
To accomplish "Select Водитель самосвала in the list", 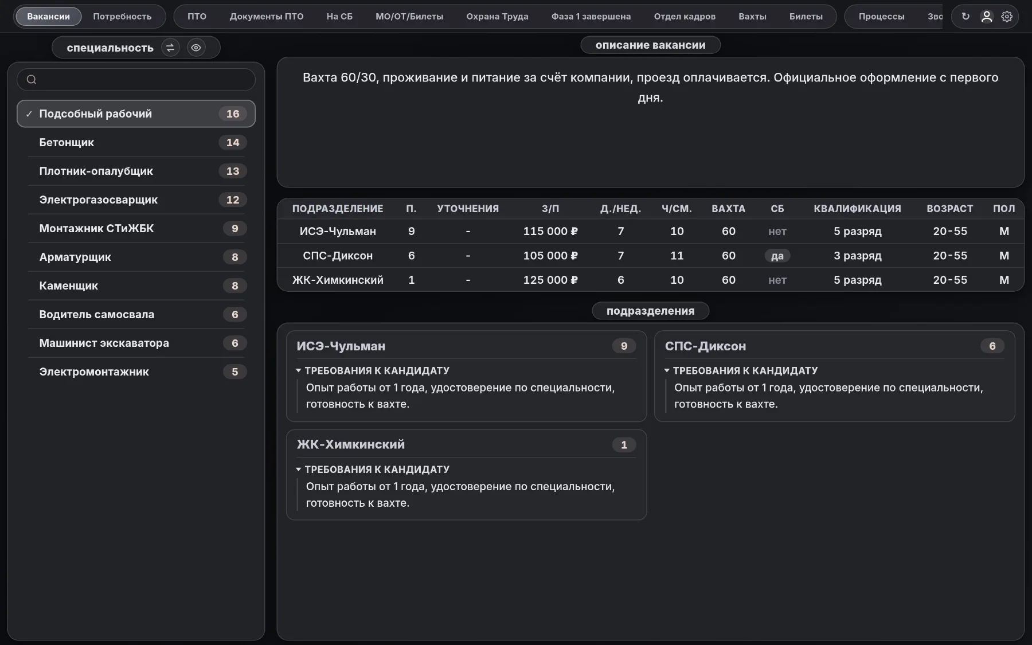I will point(136,314).
